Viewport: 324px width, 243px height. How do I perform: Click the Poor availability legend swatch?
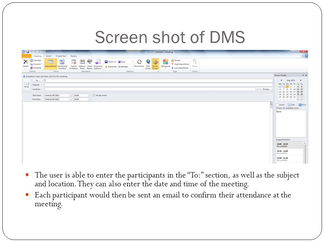300,105
